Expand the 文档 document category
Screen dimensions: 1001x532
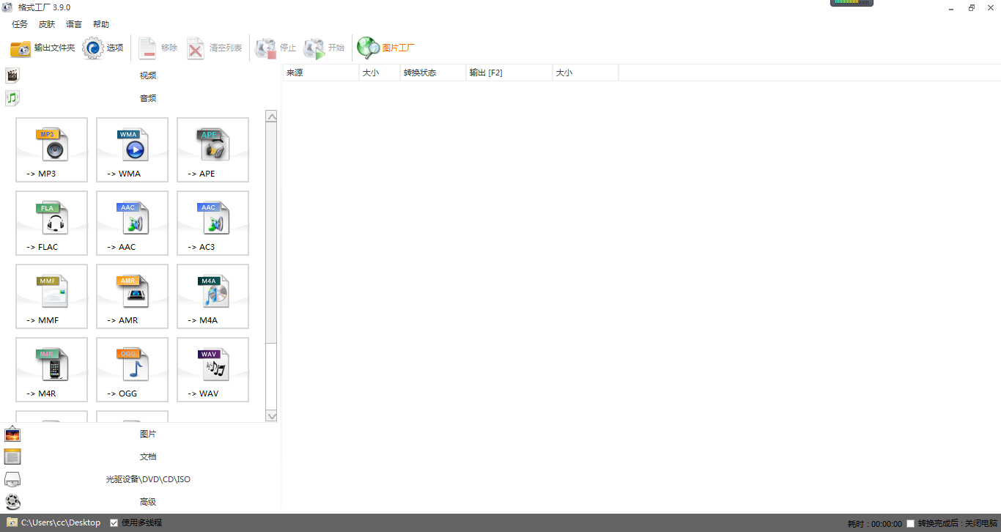[x=147, y=457]
